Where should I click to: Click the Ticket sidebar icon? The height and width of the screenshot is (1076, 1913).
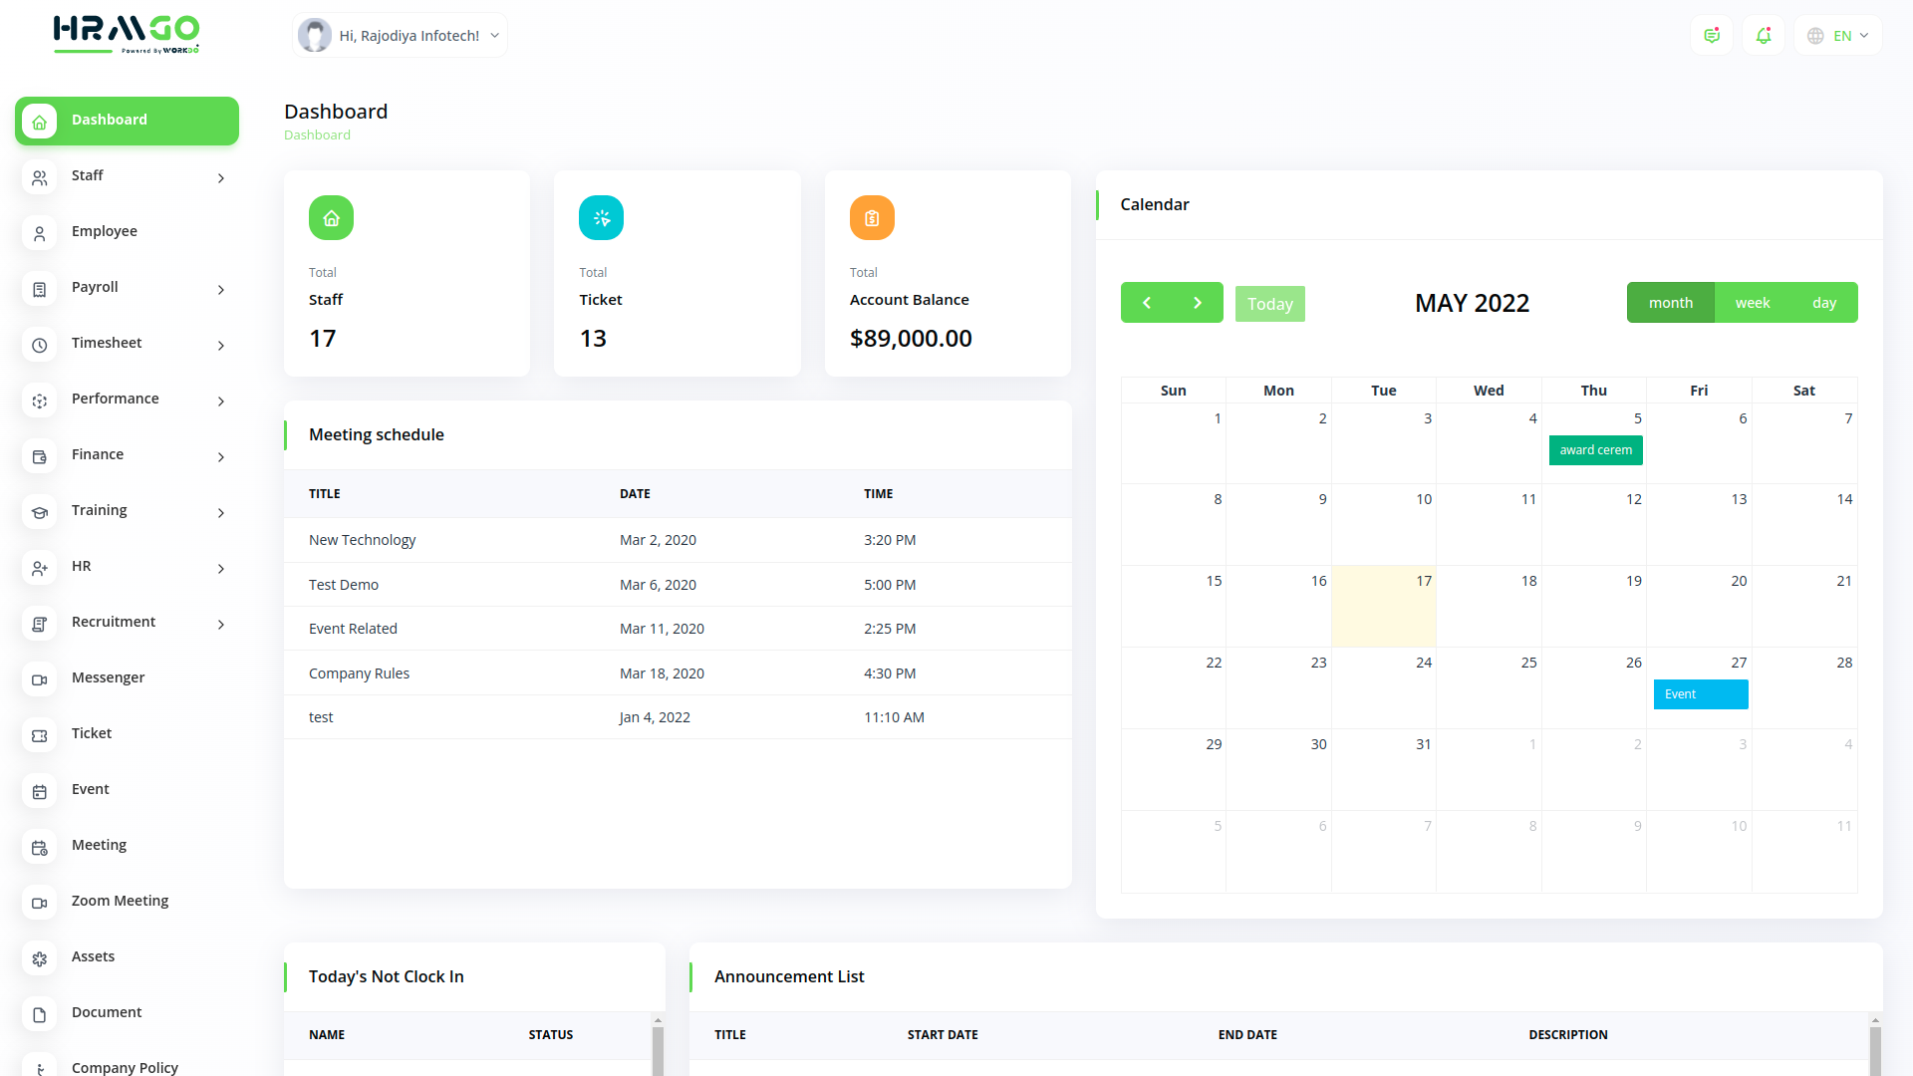(x=40, y=735)
